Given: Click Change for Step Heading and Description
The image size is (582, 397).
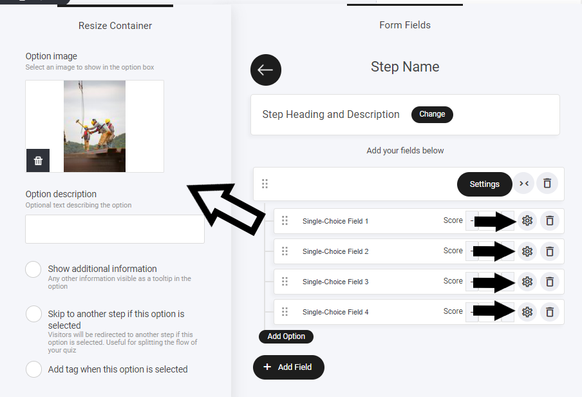Looking at the screenshot, I should (432, 115).
